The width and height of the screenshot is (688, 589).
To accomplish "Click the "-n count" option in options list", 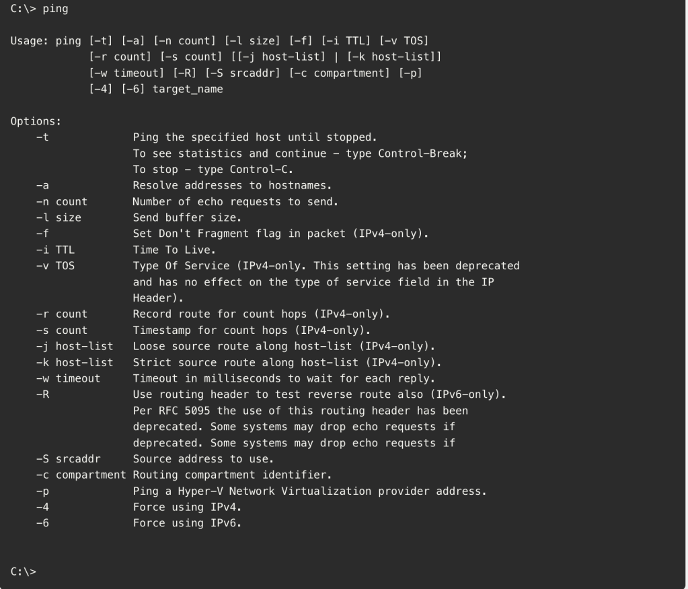I will [61, 201].
